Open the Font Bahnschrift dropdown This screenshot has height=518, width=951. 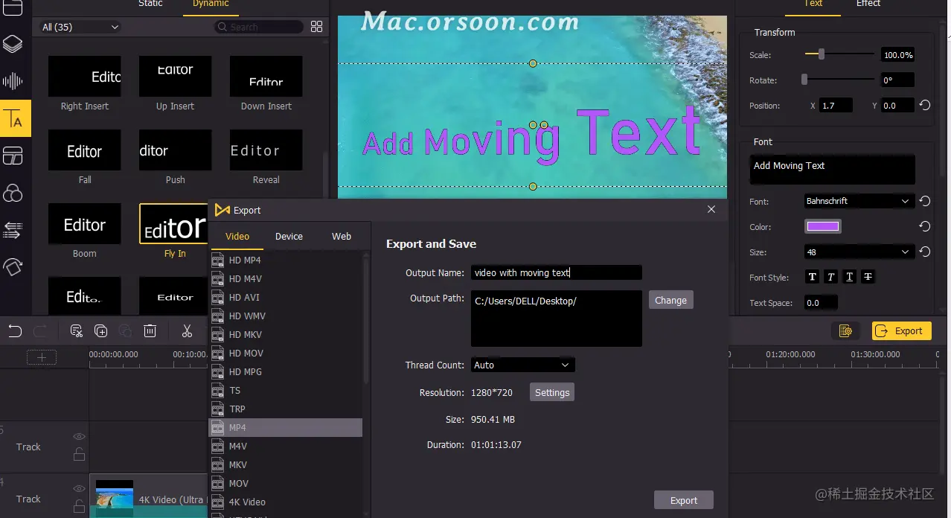[859, 201]
